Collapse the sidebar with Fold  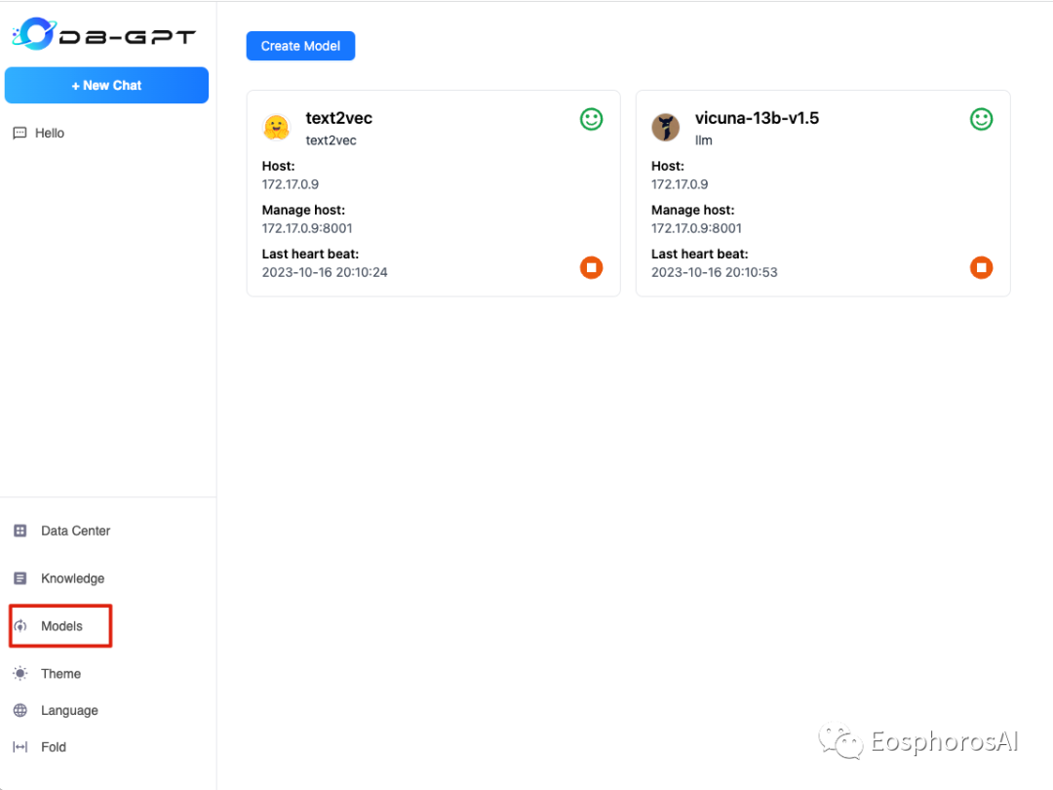(x=53, y=747)
